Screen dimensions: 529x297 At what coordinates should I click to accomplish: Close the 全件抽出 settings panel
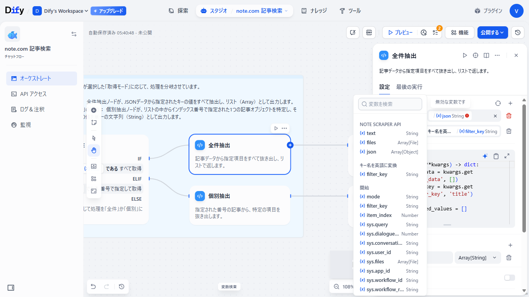point(516,56)
